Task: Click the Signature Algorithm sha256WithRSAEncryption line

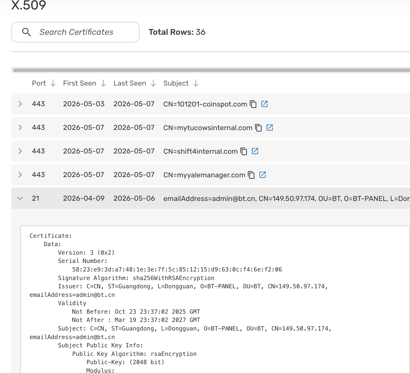Action: [136, 278]
